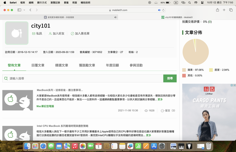Image resolution: width=236 pixels, height=152 pixels.
Task: Open Freeform from the Dock
Action: point(130,146)
